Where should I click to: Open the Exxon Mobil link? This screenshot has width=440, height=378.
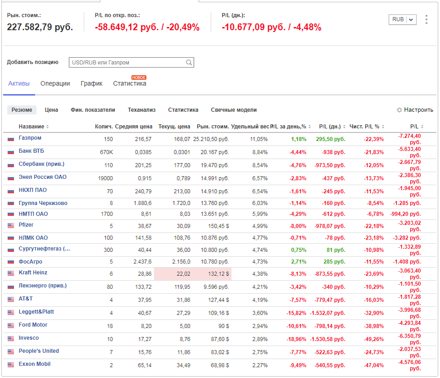(35, 364)
